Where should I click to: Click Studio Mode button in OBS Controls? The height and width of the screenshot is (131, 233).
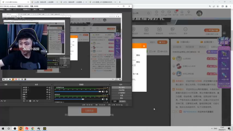point(121,93)
